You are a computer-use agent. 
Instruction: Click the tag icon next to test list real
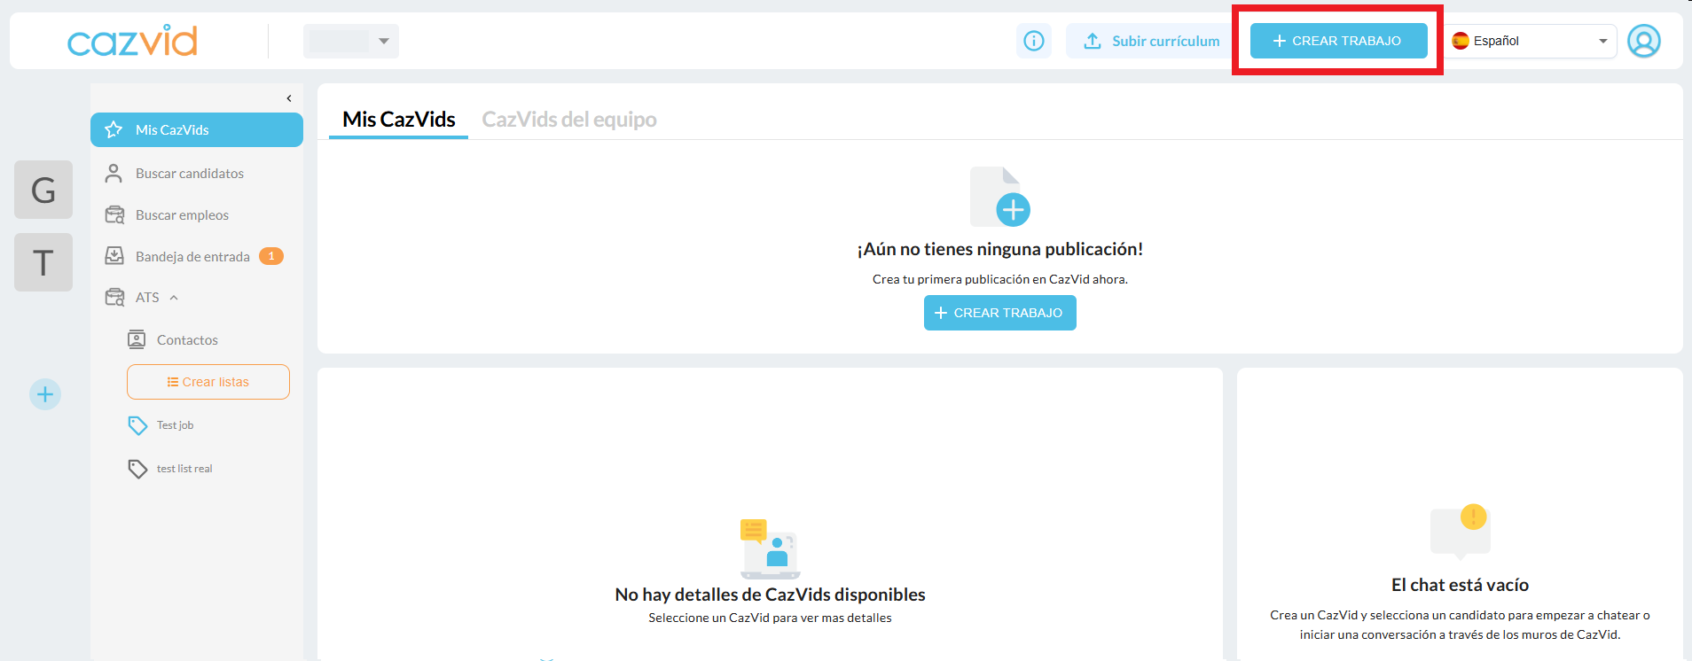point(137,469)
